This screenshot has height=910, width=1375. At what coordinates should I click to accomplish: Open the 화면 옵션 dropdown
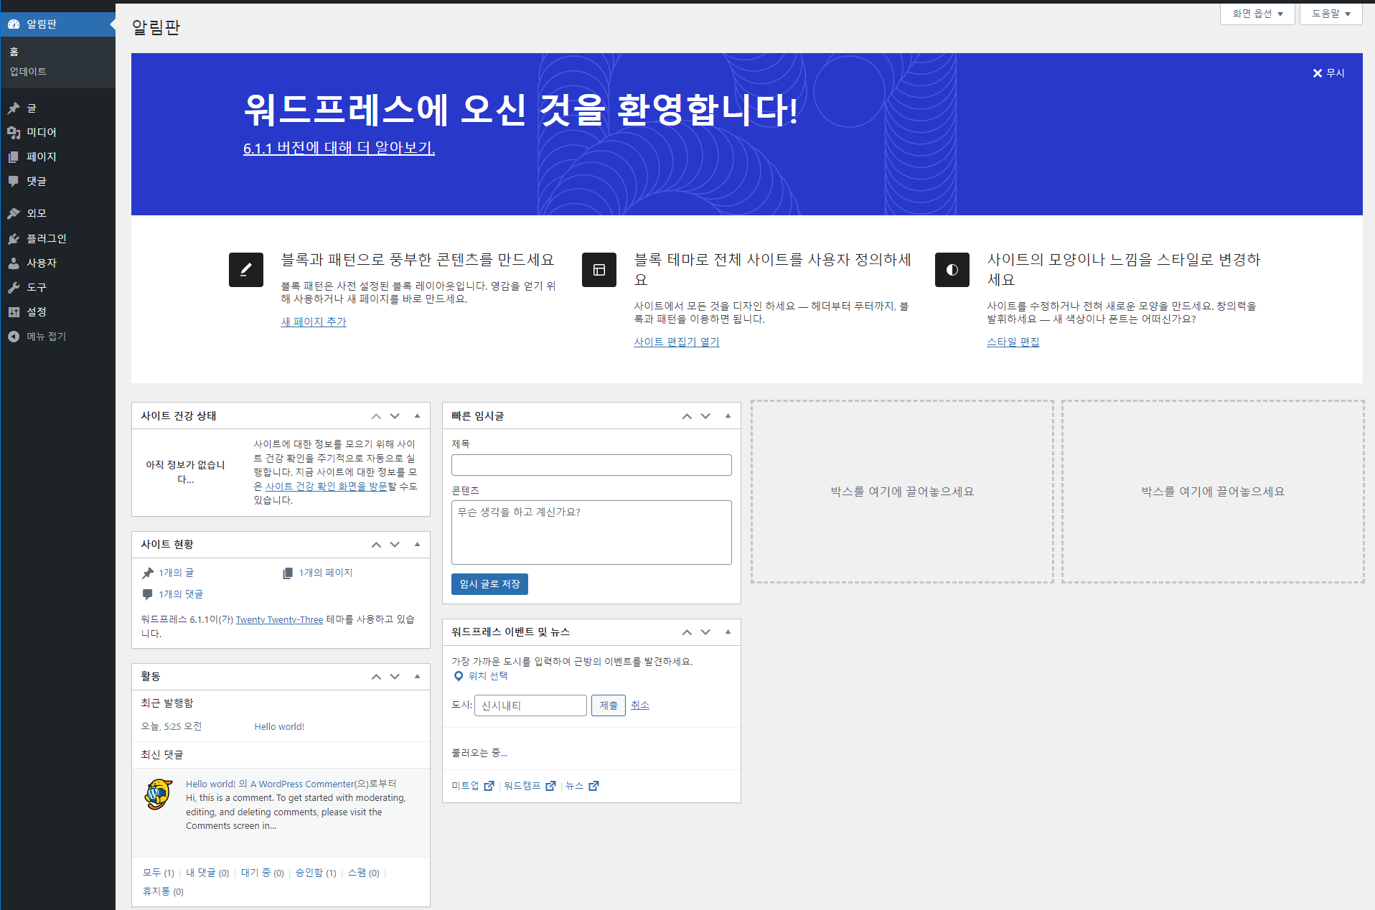click(x=1257, y=14)
